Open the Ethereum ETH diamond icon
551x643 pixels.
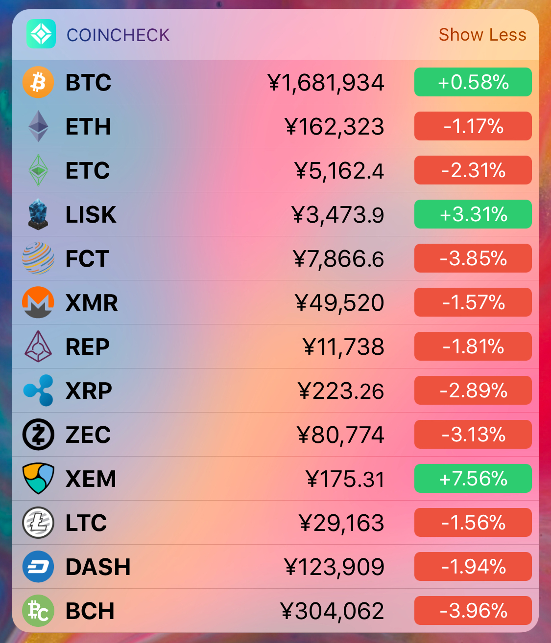tap(38, 126)
